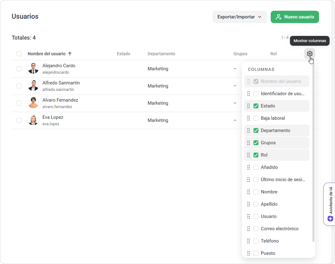Screen dimensions: 335x264
Task: Toggle the select-all users header checkbox
Action: [19, 54]
